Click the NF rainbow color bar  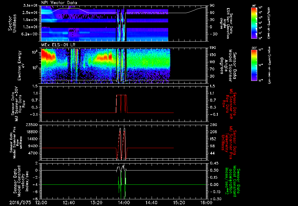[x=254, y=23]
